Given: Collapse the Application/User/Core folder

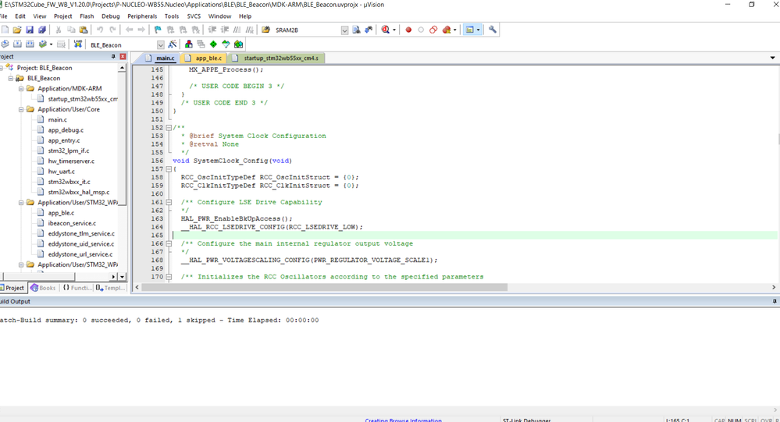Looking at the screenshot, I should point(21,109).
